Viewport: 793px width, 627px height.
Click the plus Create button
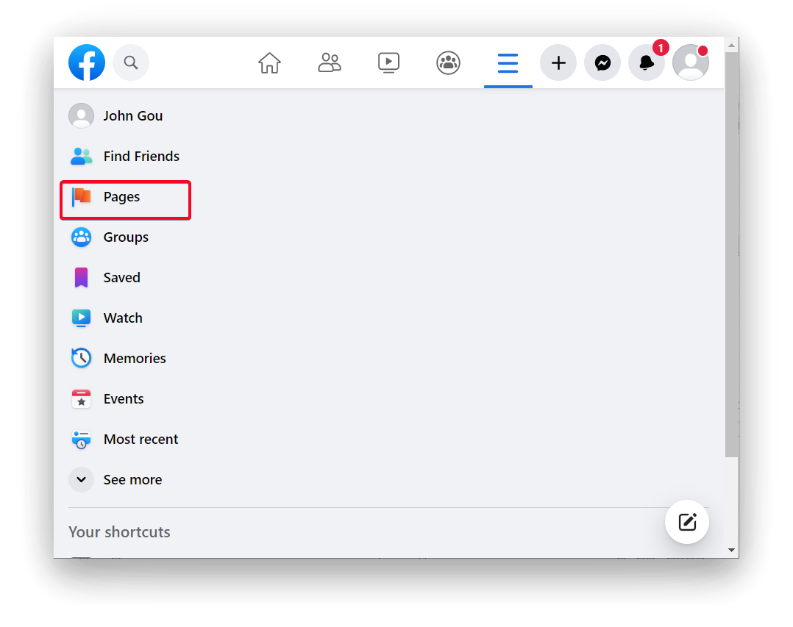558,62
